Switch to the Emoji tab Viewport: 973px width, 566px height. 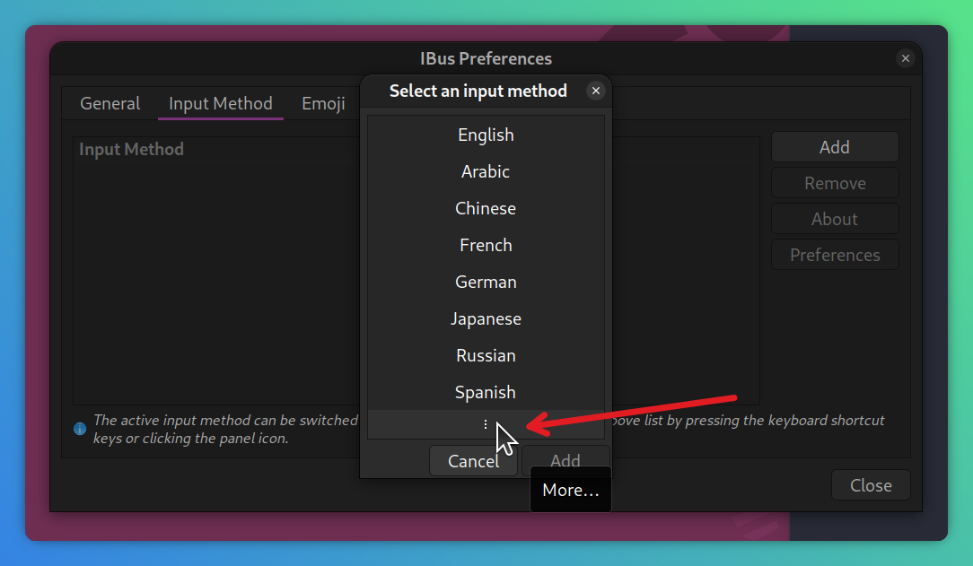[323, 103]
